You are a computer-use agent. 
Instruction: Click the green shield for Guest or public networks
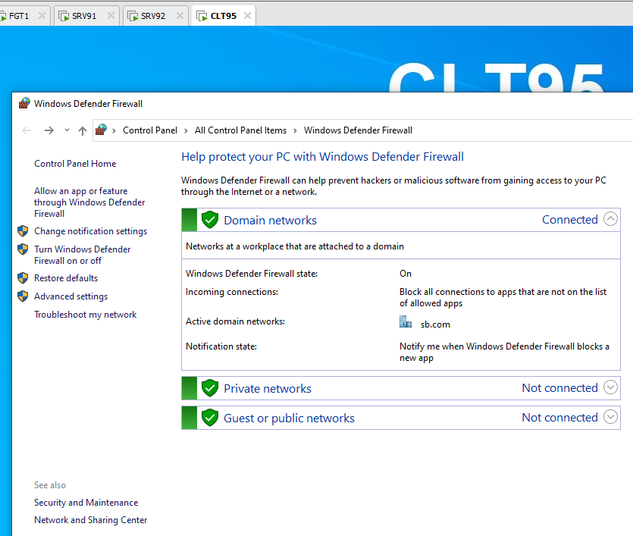pos(210,418)
